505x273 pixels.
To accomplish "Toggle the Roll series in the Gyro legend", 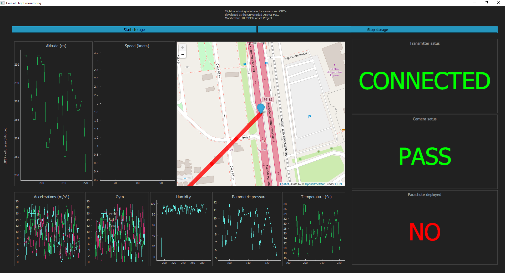I will pyautogui.click(x=111, y=219).
